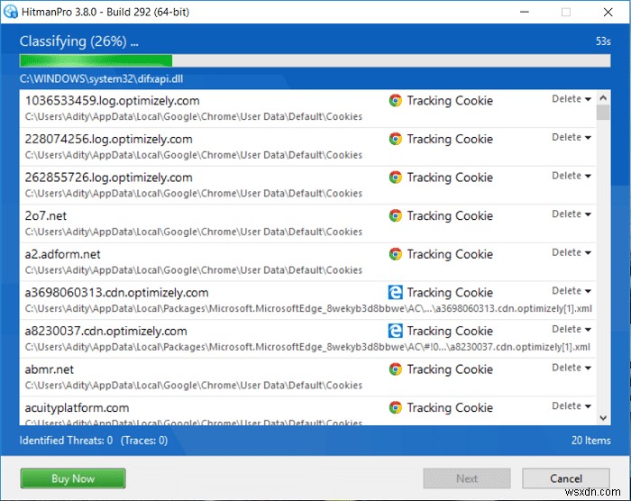This screenshot has height=501, width=631.
Task: Click the (Traces: 0) status text
Action: (x=144, y=441)
